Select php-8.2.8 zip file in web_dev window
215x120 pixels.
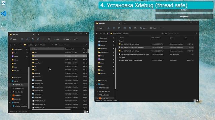pos(156,44)
